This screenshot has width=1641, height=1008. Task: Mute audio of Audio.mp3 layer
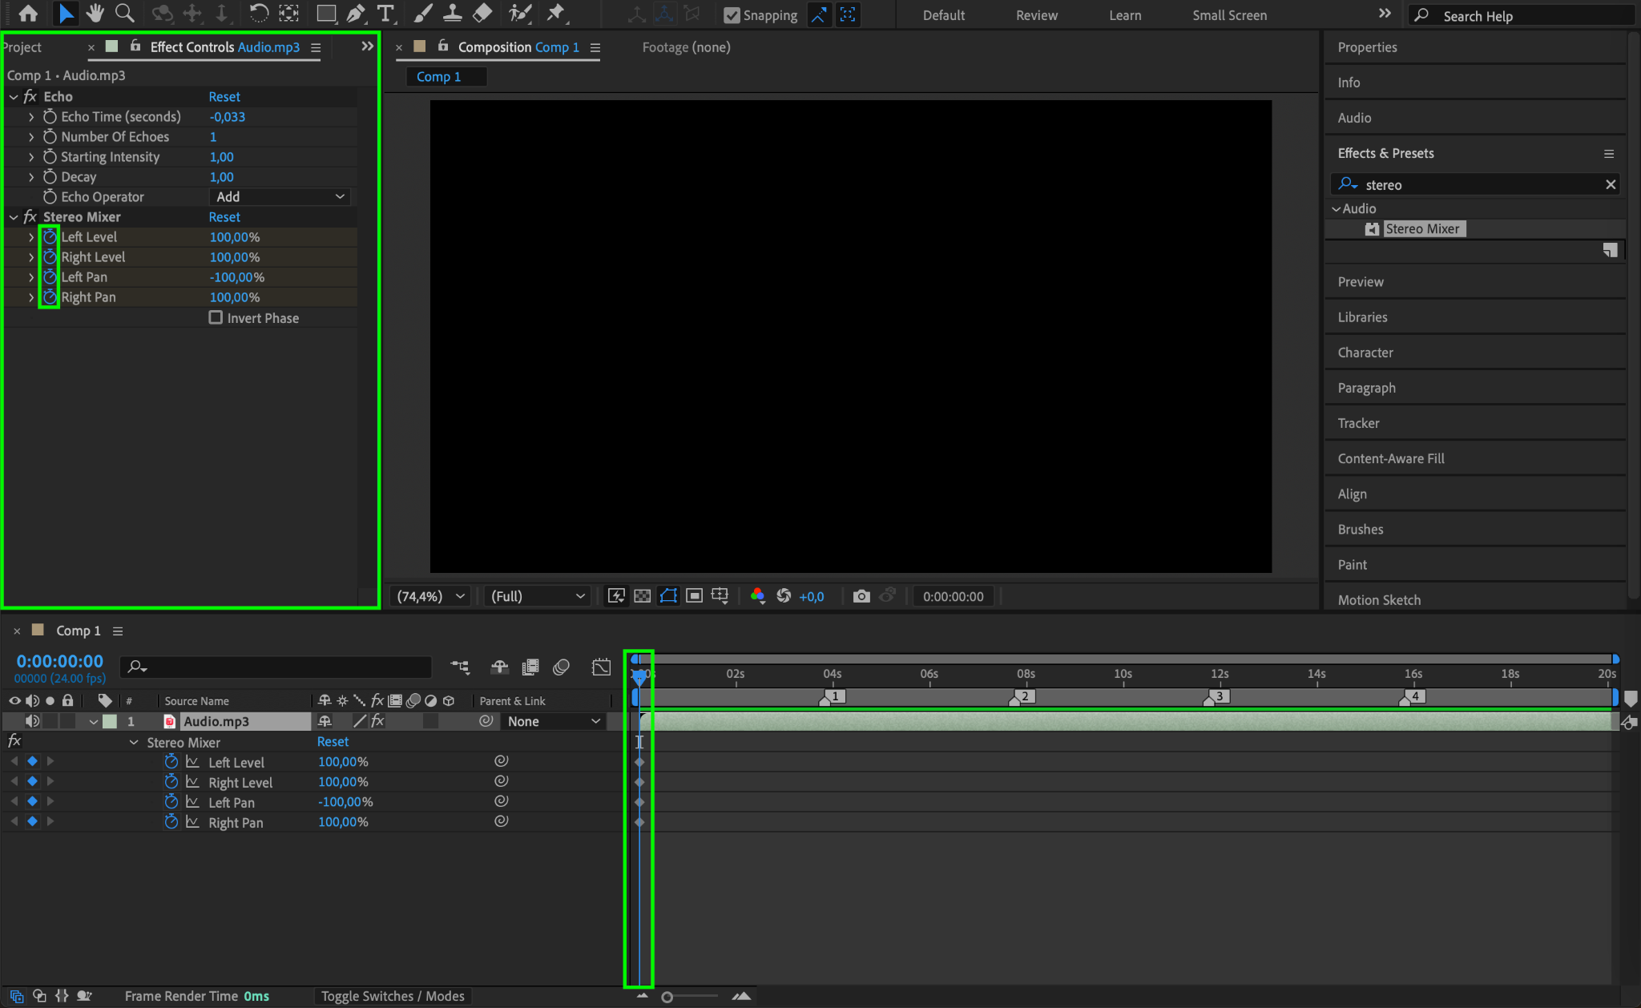[32, 721]
